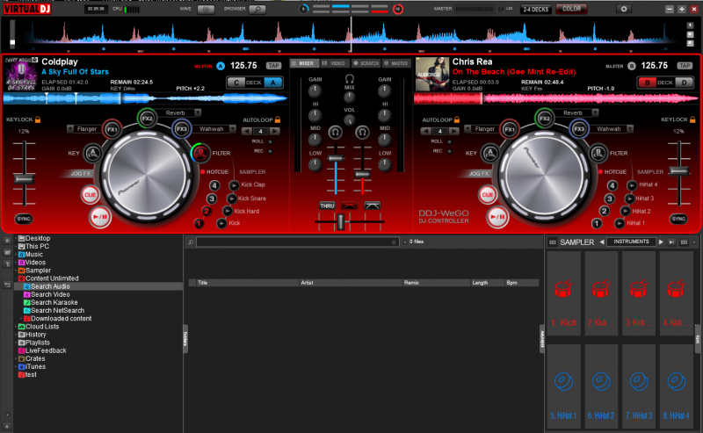
Task: Switch left deck to deck C
Action: pos(236,83)
